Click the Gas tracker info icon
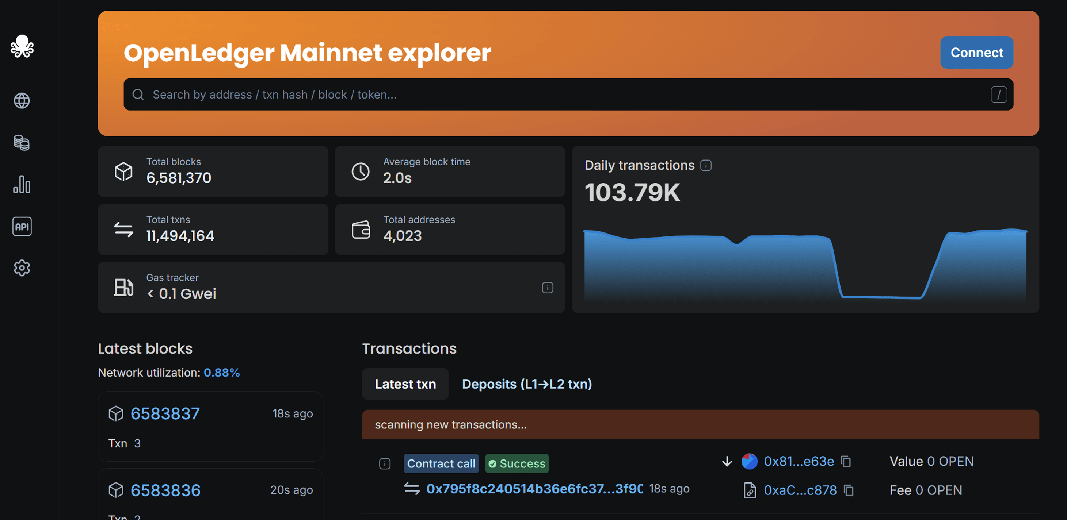Screen dimensions: 1067x520 (547, 288)
